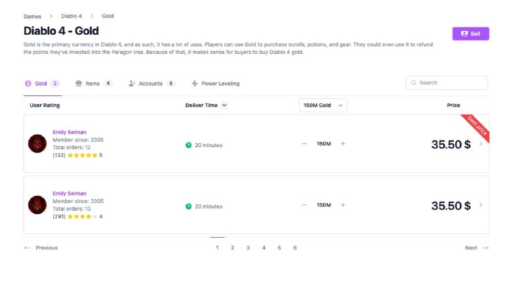Click the User Rating column header
521x293 pixels.
click(x=45, y=105)
